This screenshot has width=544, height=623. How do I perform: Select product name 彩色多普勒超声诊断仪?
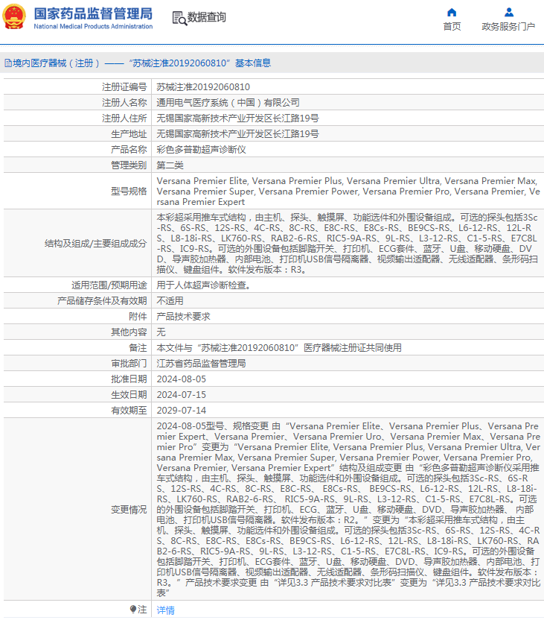click(x=201, y=149)
